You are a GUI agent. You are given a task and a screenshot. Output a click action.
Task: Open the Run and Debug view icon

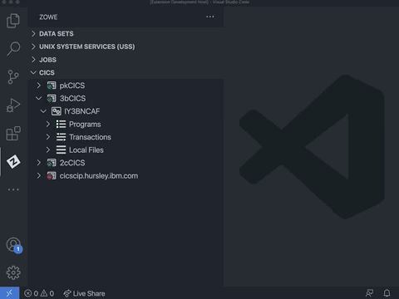point(13,105)
